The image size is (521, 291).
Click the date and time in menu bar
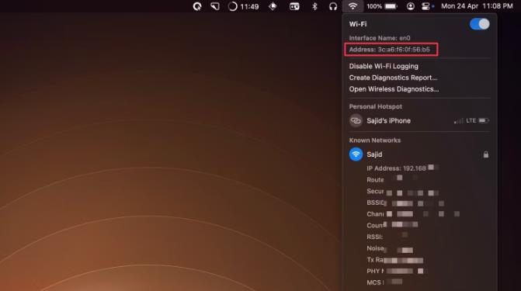(x=477, y=6)
